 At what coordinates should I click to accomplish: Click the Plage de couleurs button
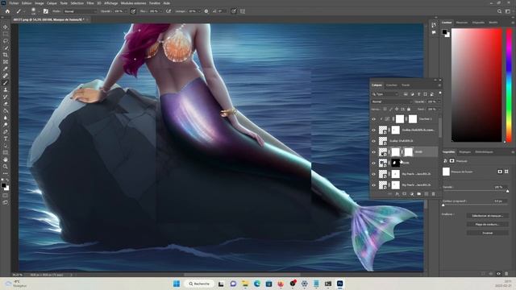pos(487,224)
